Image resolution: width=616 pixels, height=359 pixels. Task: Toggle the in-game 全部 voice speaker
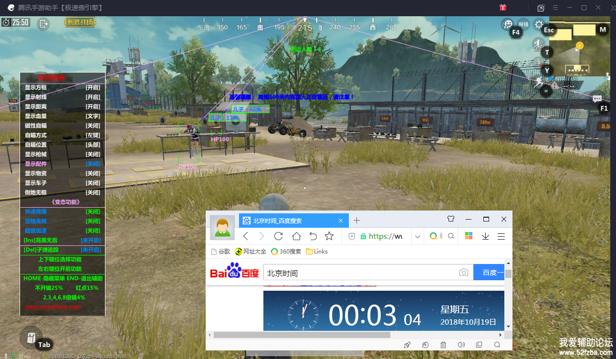tap(538, 44)
